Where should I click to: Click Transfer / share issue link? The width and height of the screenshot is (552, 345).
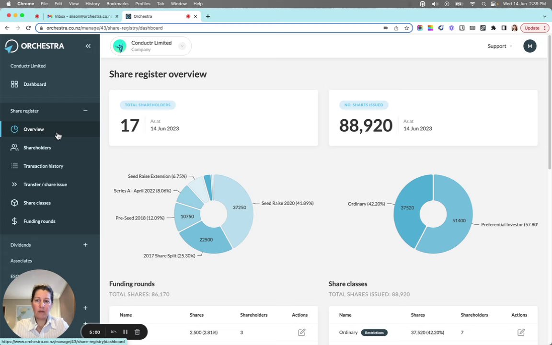[45, 184]
